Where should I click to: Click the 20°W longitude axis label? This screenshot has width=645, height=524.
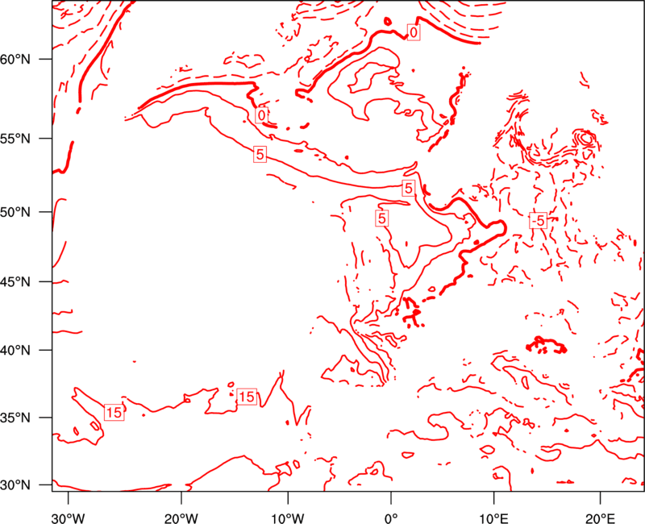(181, 518)
